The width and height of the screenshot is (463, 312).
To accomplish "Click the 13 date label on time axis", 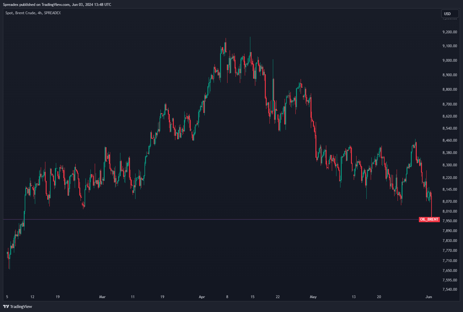I will 354,297.
